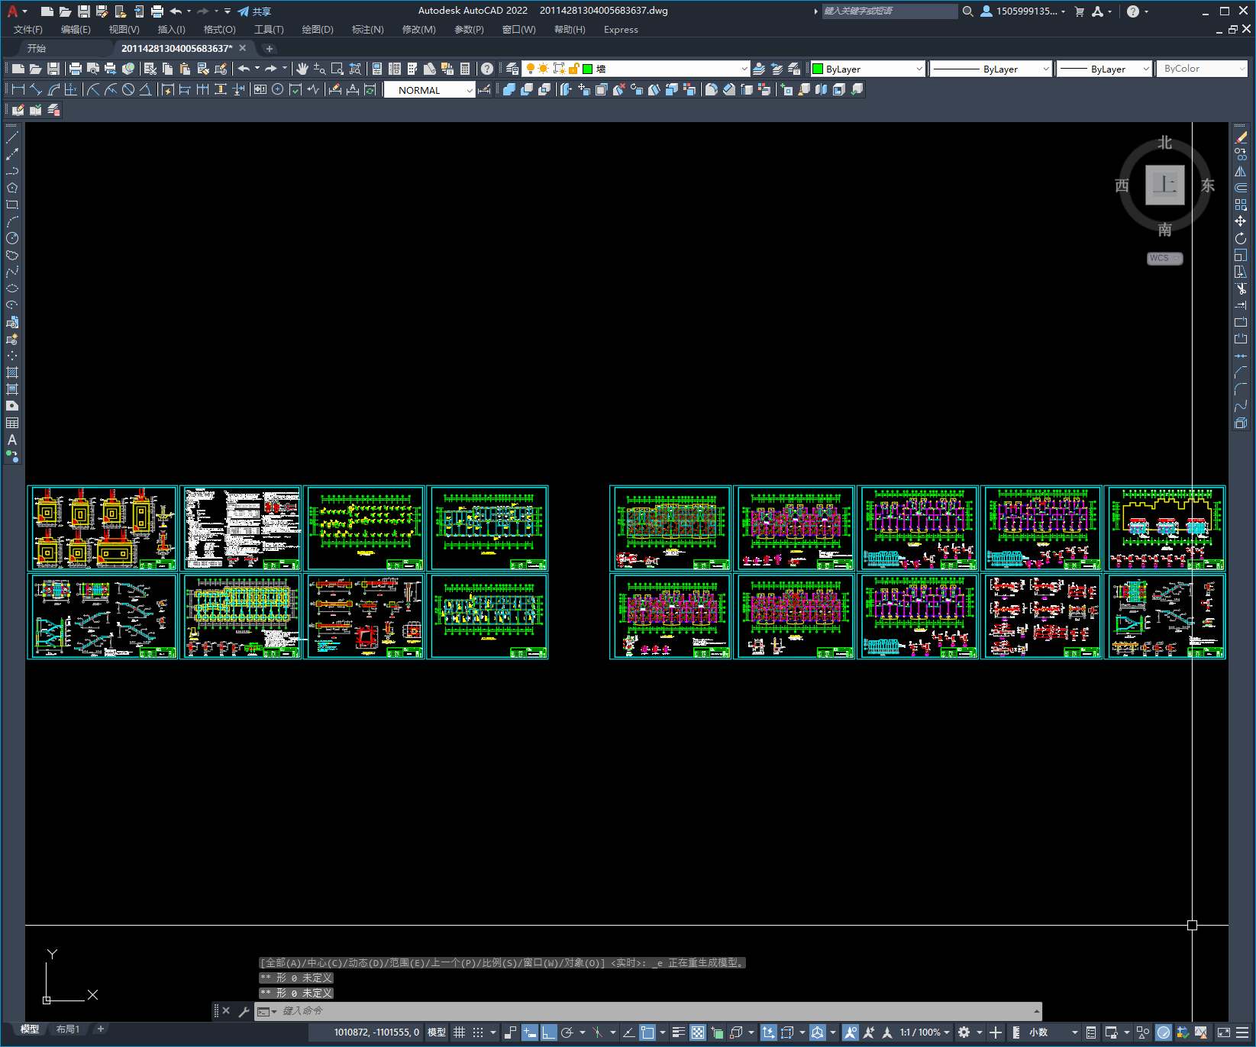Select the Table tool in left toolbar
The image size is (1256, 1047).
12,423
